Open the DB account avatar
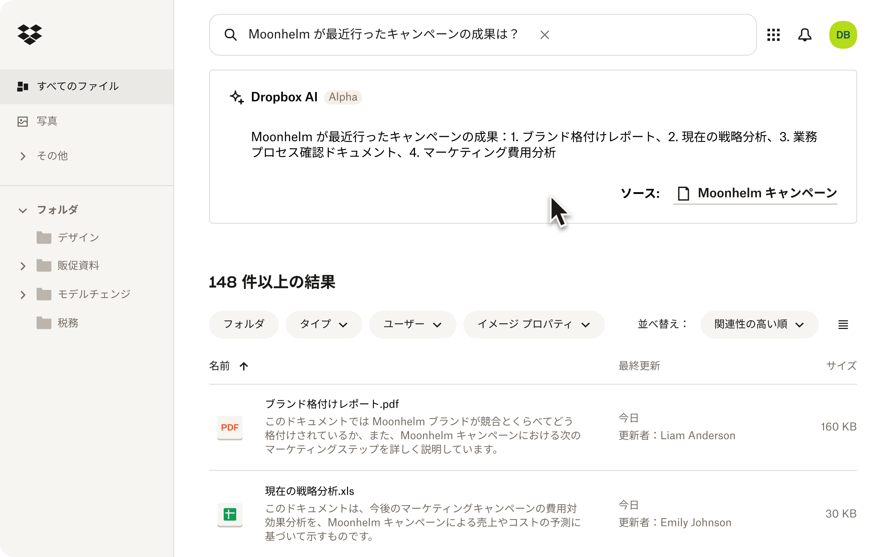 (x=843, y=34)
